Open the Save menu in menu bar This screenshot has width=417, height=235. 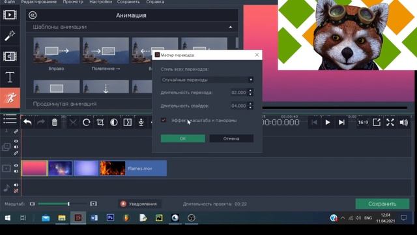point(128,2)
